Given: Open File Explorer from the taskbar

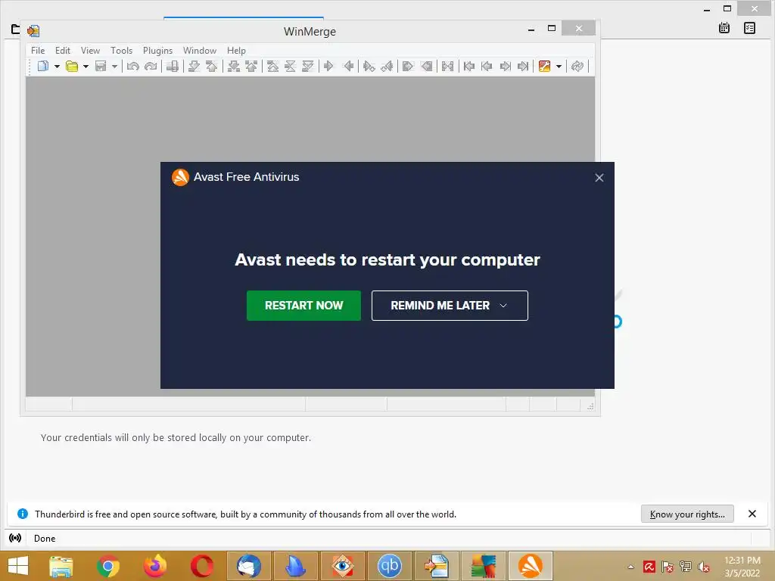Looking at the screenshot, I should (61, 566).
